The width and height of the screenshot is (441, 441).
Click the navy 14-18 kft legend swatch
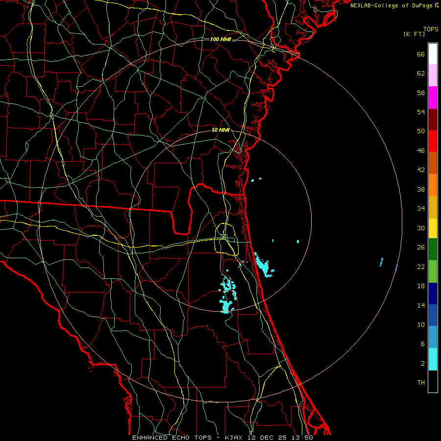pos(433,294)
